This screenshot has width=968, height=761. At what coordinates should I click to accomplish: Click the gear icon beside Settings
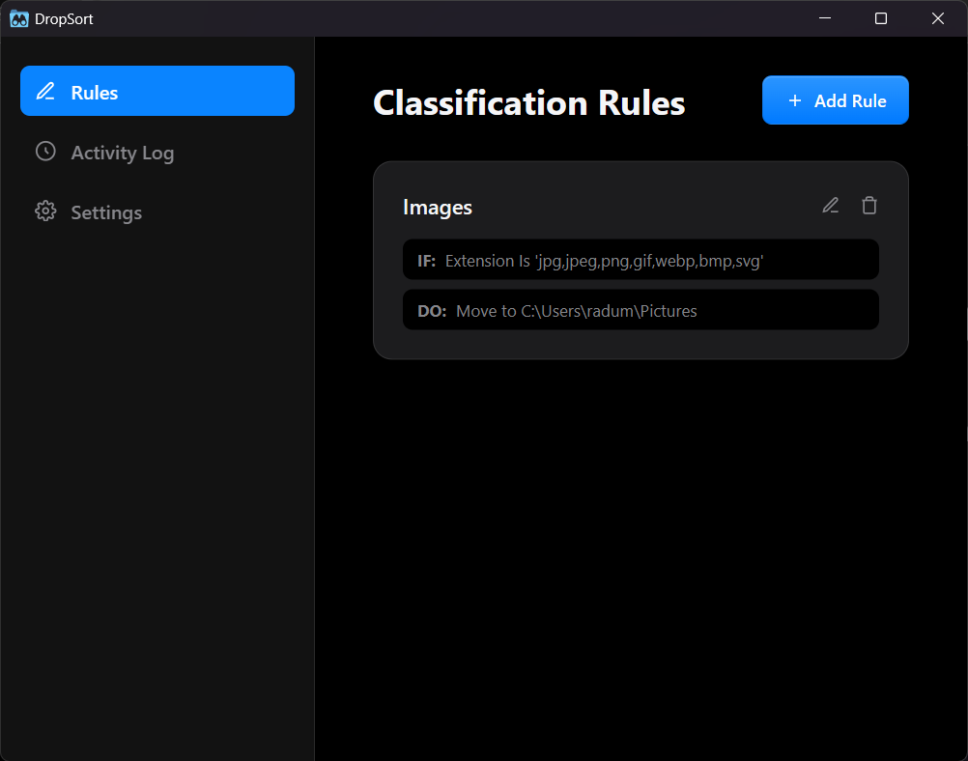tap(45, 211)
